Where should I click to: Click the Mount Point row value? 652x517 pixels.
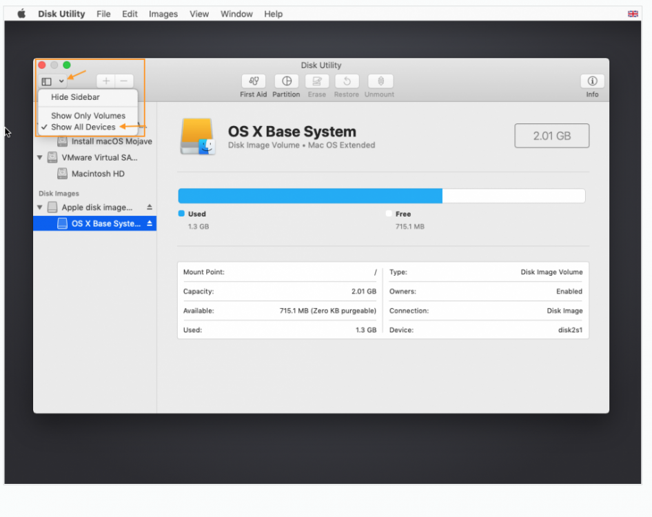pyautogui.click(x=375, y=272)
